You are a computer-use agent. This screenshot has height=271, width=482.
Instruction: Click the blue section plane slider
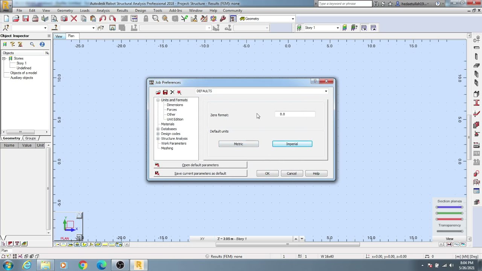449,207
